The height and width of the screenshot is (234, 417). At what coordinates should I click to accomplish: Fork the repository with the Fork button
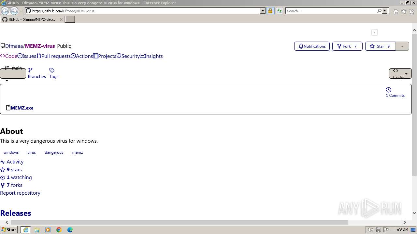click(x=347, y=46)
